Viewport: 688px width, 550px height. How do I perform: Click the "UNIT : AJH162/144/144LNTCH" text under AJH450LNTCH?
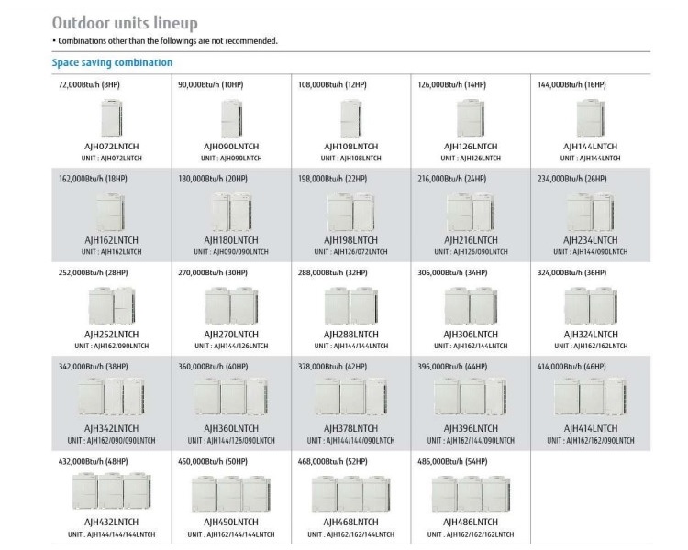coord(231,534)
